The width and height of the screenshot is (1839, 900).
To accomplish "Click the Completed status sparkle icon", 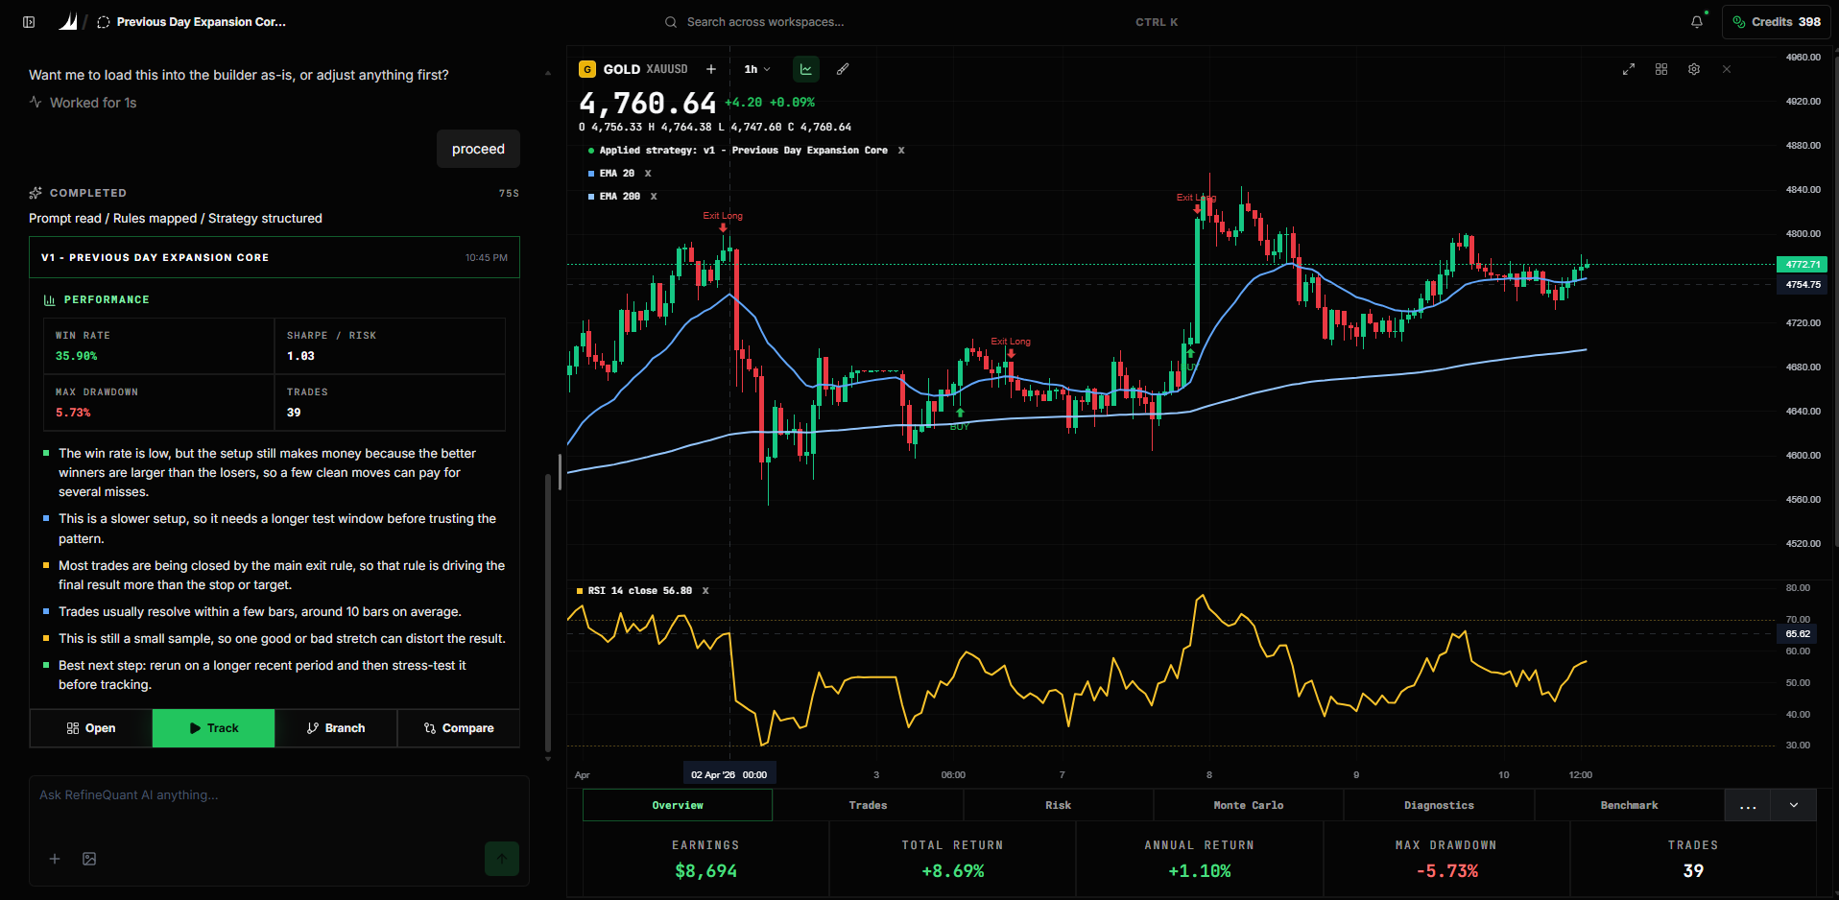I will [36, 193].
